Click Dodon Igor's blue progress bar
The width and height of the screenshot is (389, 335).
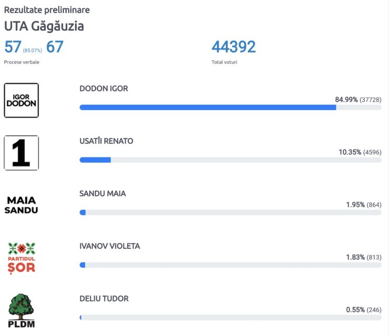pyautogui.click(x=230, y=107)
